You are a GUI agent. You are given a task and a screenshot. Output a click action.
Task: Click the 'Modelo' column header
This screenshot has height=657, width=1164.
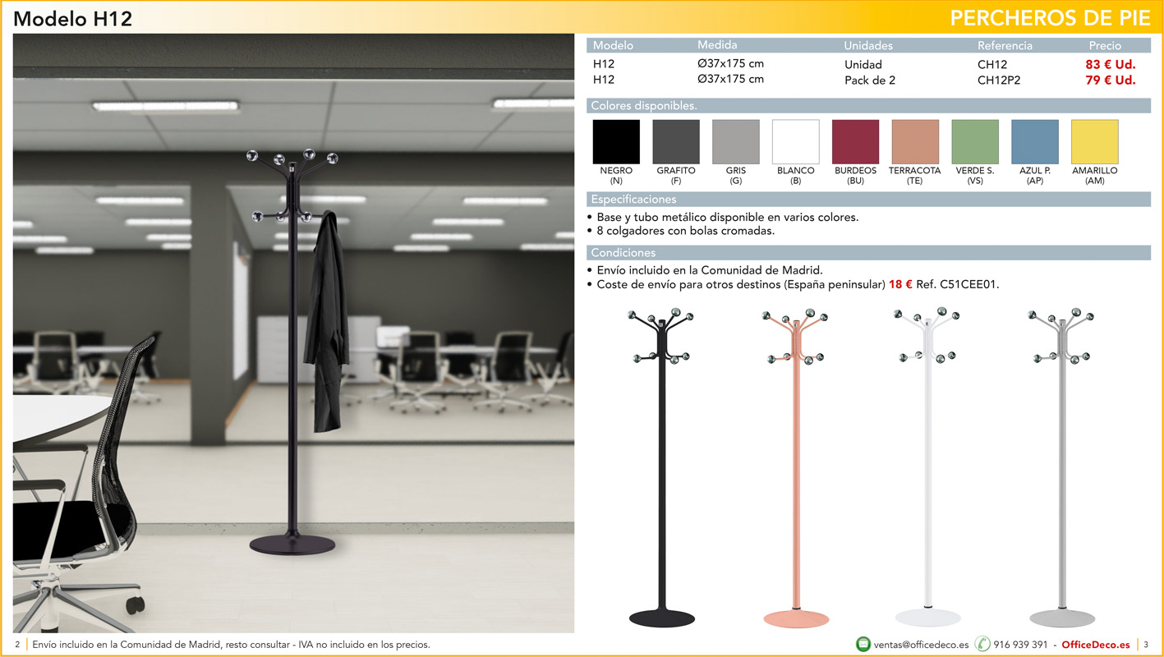(x=613, y=45)
